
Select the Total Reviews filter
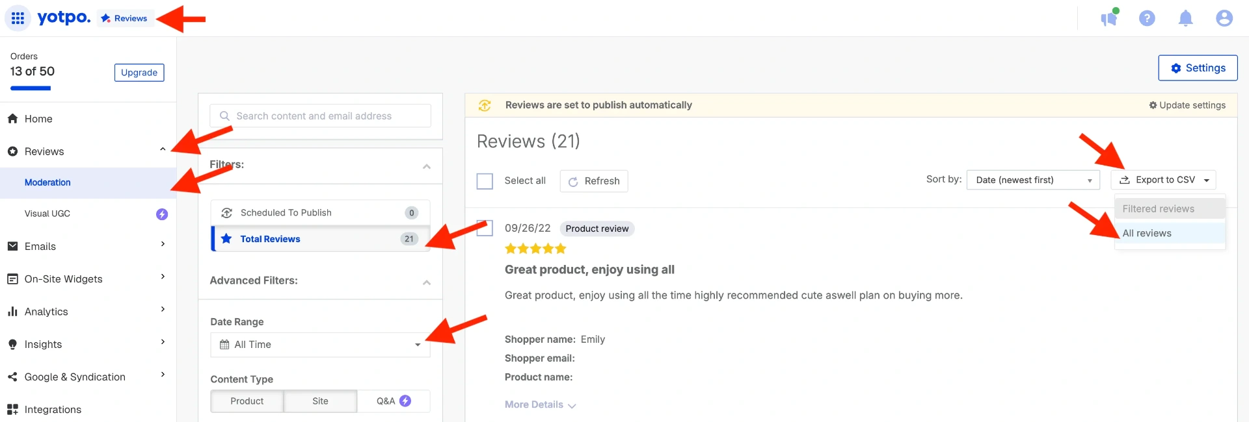pyautogui.click(x=321, y=239)
